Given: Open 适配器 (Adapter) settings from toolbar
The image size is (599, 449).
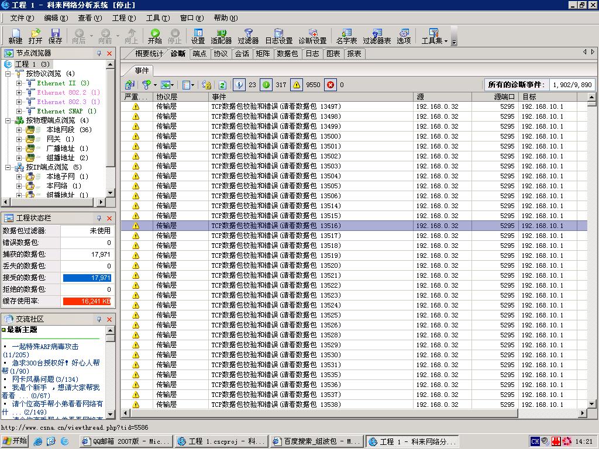Looking at the screenshot, I should coord(221,36).
